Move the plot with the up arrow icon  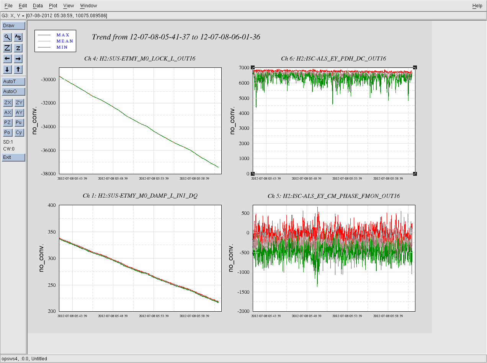click(18, 69)
